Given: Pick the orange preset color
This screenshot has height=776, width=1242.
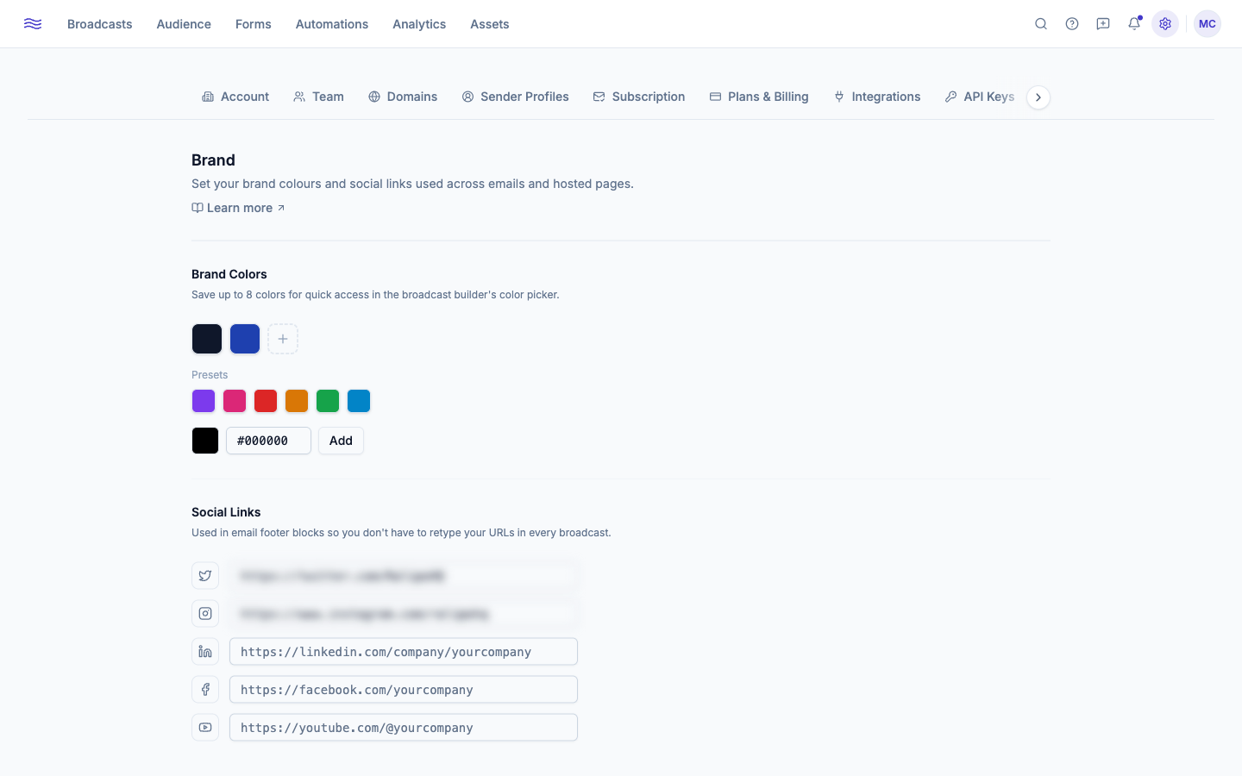Looking at the screenshot, I should (297, 401).
